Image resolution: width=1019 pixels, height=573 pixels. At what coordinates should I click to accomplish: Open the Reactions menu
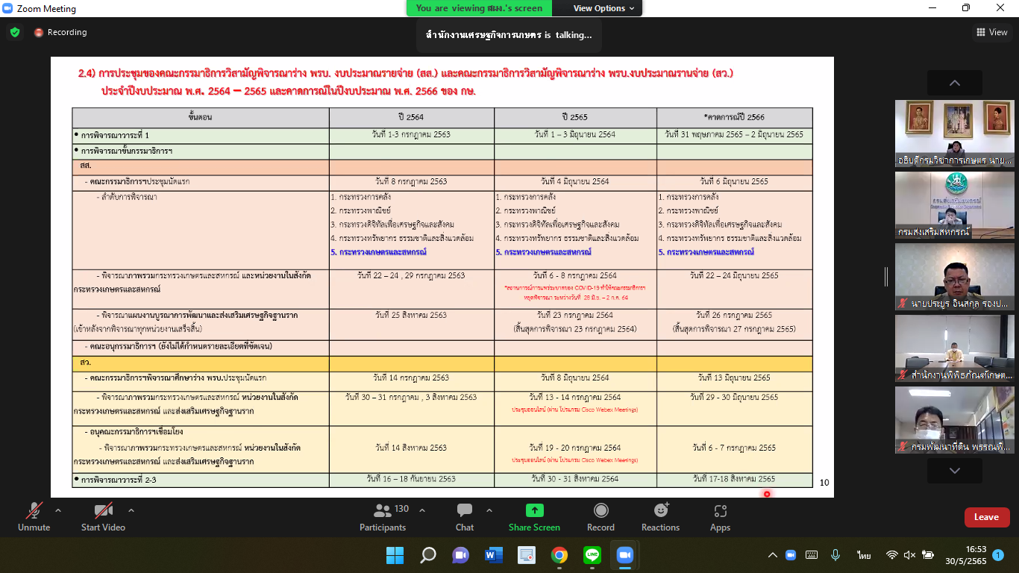pyautogui.click(x=661, y=517)
